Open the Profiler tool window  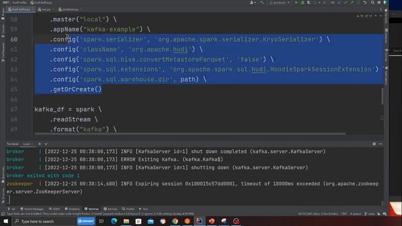[x=128, y=209]
